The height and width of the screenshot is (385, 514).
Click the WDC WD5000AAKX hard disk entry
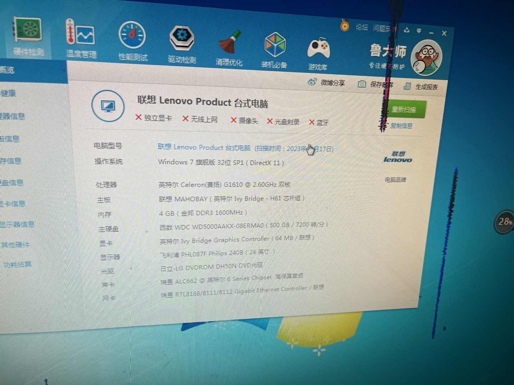pos(243,226)
